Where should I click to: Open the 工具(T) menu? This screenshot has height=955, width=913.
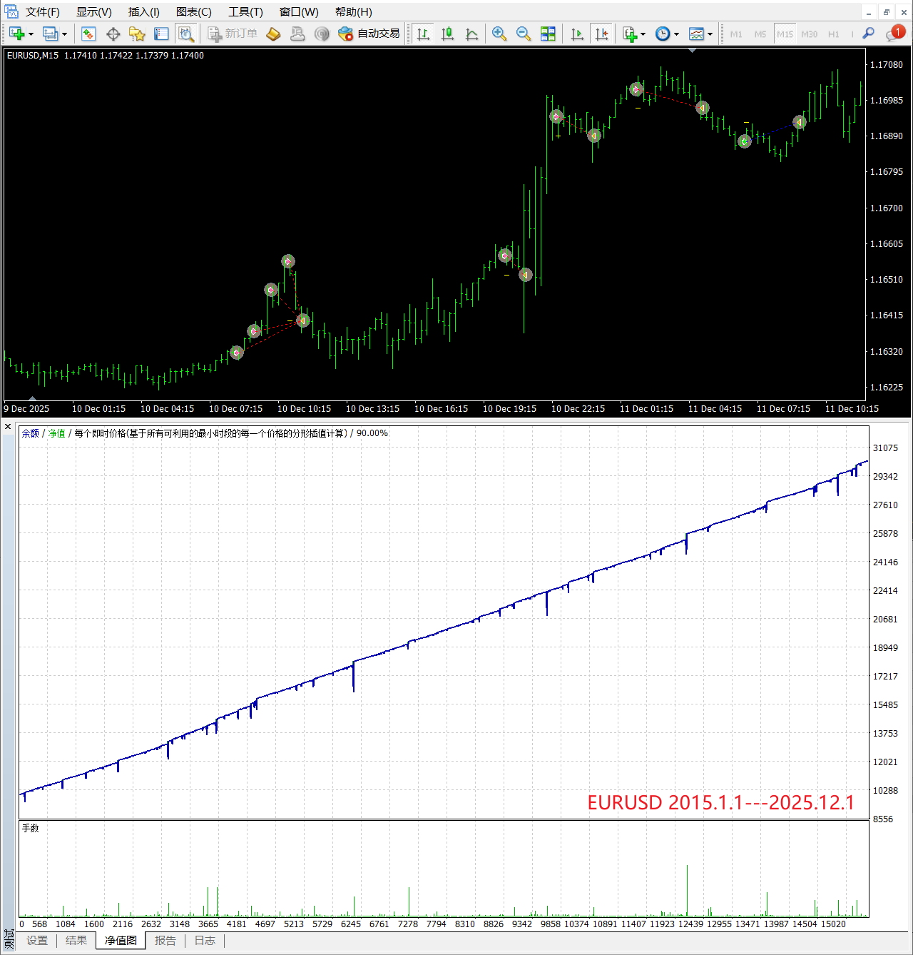245,12
